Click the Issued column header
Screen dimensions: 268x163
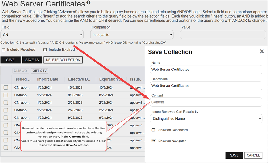23,79
